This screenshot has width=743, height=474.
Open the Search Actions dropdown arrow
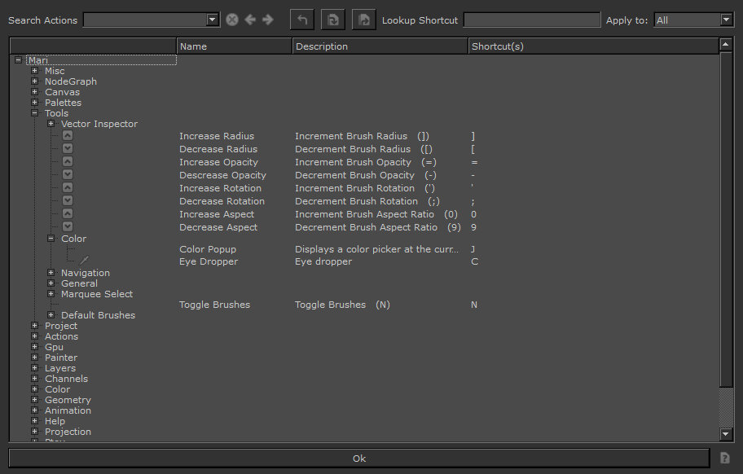213,20
